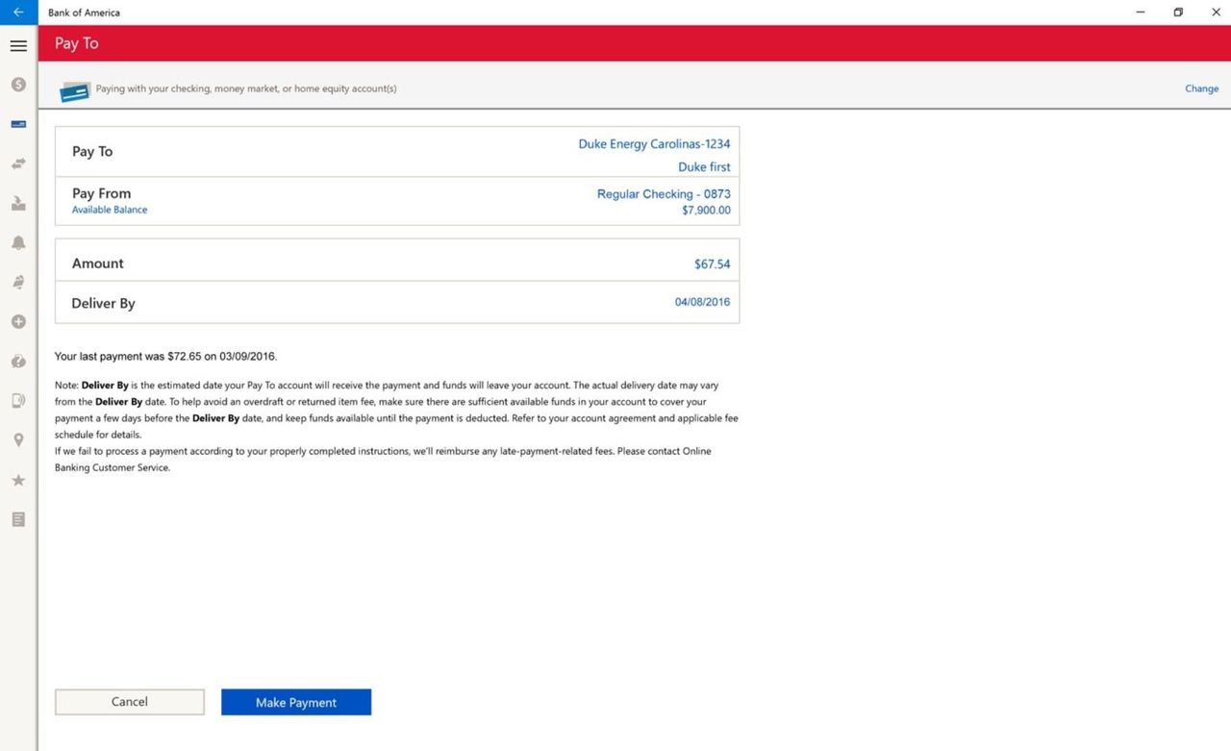Open the transfer arrows icon in sidebar
The height and width of the screenshot is (751, 1231).
tap(18, 163)
